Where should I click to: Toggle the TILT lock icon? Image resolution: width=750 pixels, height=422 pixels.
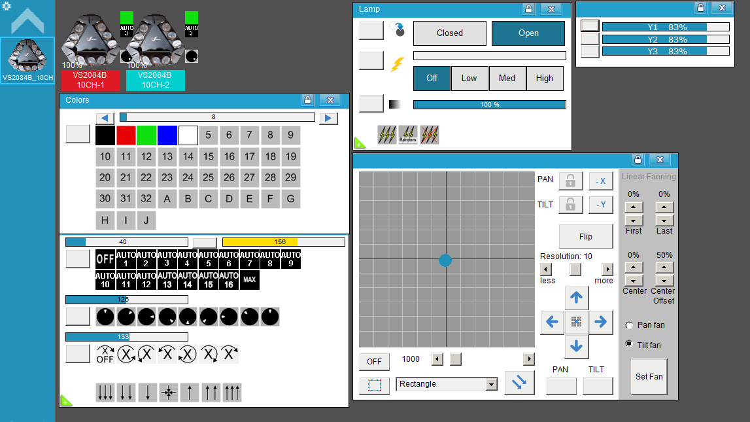[x=571, y=205]
